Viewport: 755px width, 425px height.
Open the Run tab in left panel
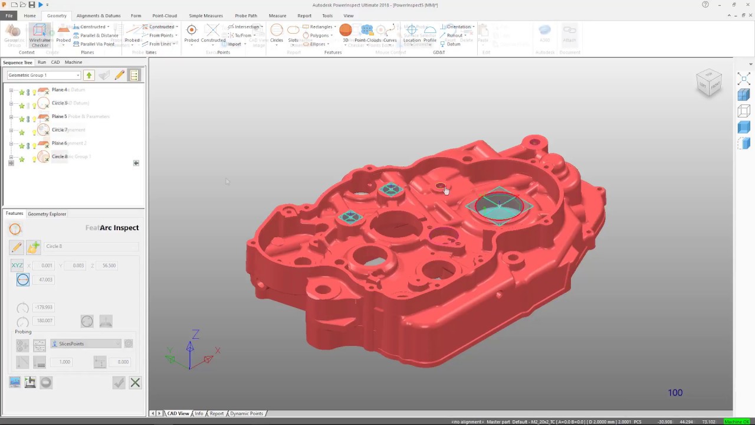pos(42,62)
